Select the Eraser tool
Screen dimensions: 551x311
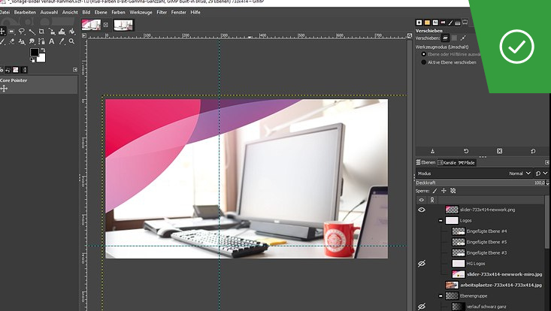11,41
